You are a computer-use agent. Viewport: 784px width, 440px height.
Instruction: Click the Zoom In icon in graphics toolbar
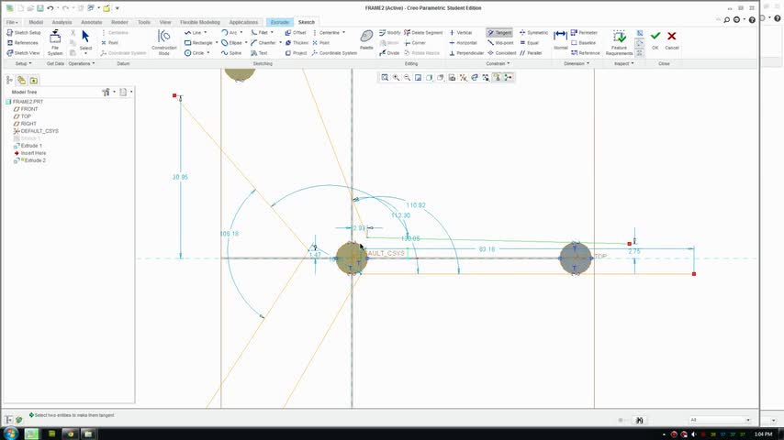[x=396, y=77]
